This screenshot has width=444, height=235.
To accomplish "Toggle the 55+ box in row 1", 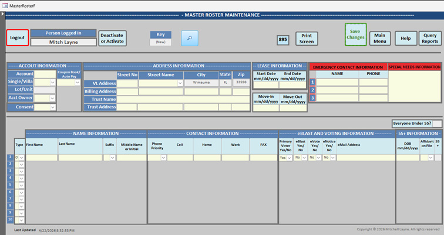I will pos(438,158).
